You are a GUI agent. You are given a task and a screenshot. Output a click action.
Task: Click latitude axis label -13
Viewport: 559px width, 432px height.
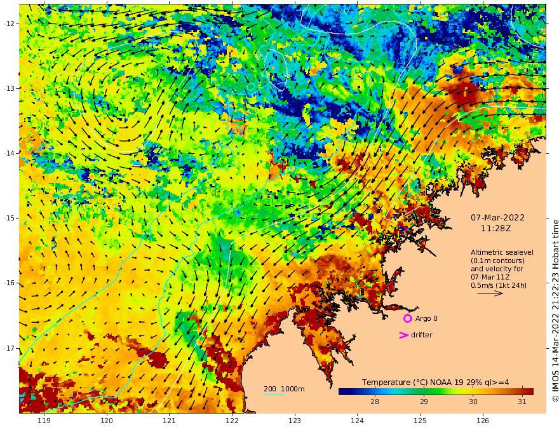[10, 88]
